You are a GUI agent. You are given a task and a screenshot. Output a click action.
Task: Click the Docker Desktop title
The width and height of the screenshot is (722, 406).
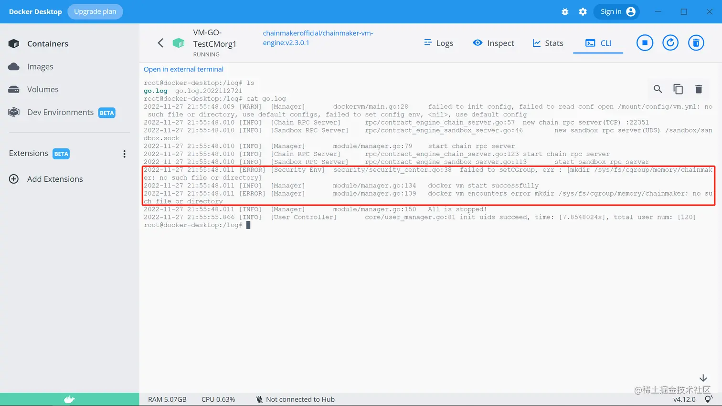tap(35, 11)
